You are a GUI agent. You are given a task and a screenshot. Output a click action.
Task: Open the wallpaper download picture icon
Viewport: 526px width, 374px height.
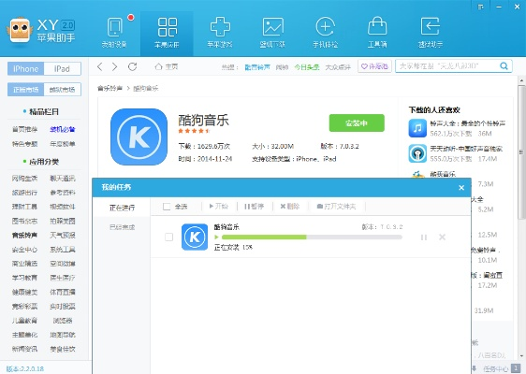pyautogui.click(x=272, y=27)
